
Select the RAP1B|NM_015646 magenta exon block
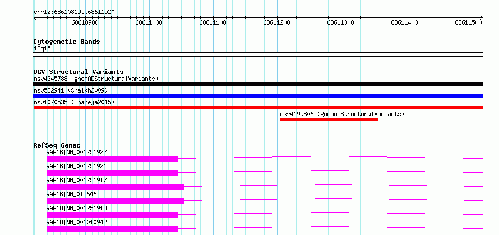click(x=115, y=201)
